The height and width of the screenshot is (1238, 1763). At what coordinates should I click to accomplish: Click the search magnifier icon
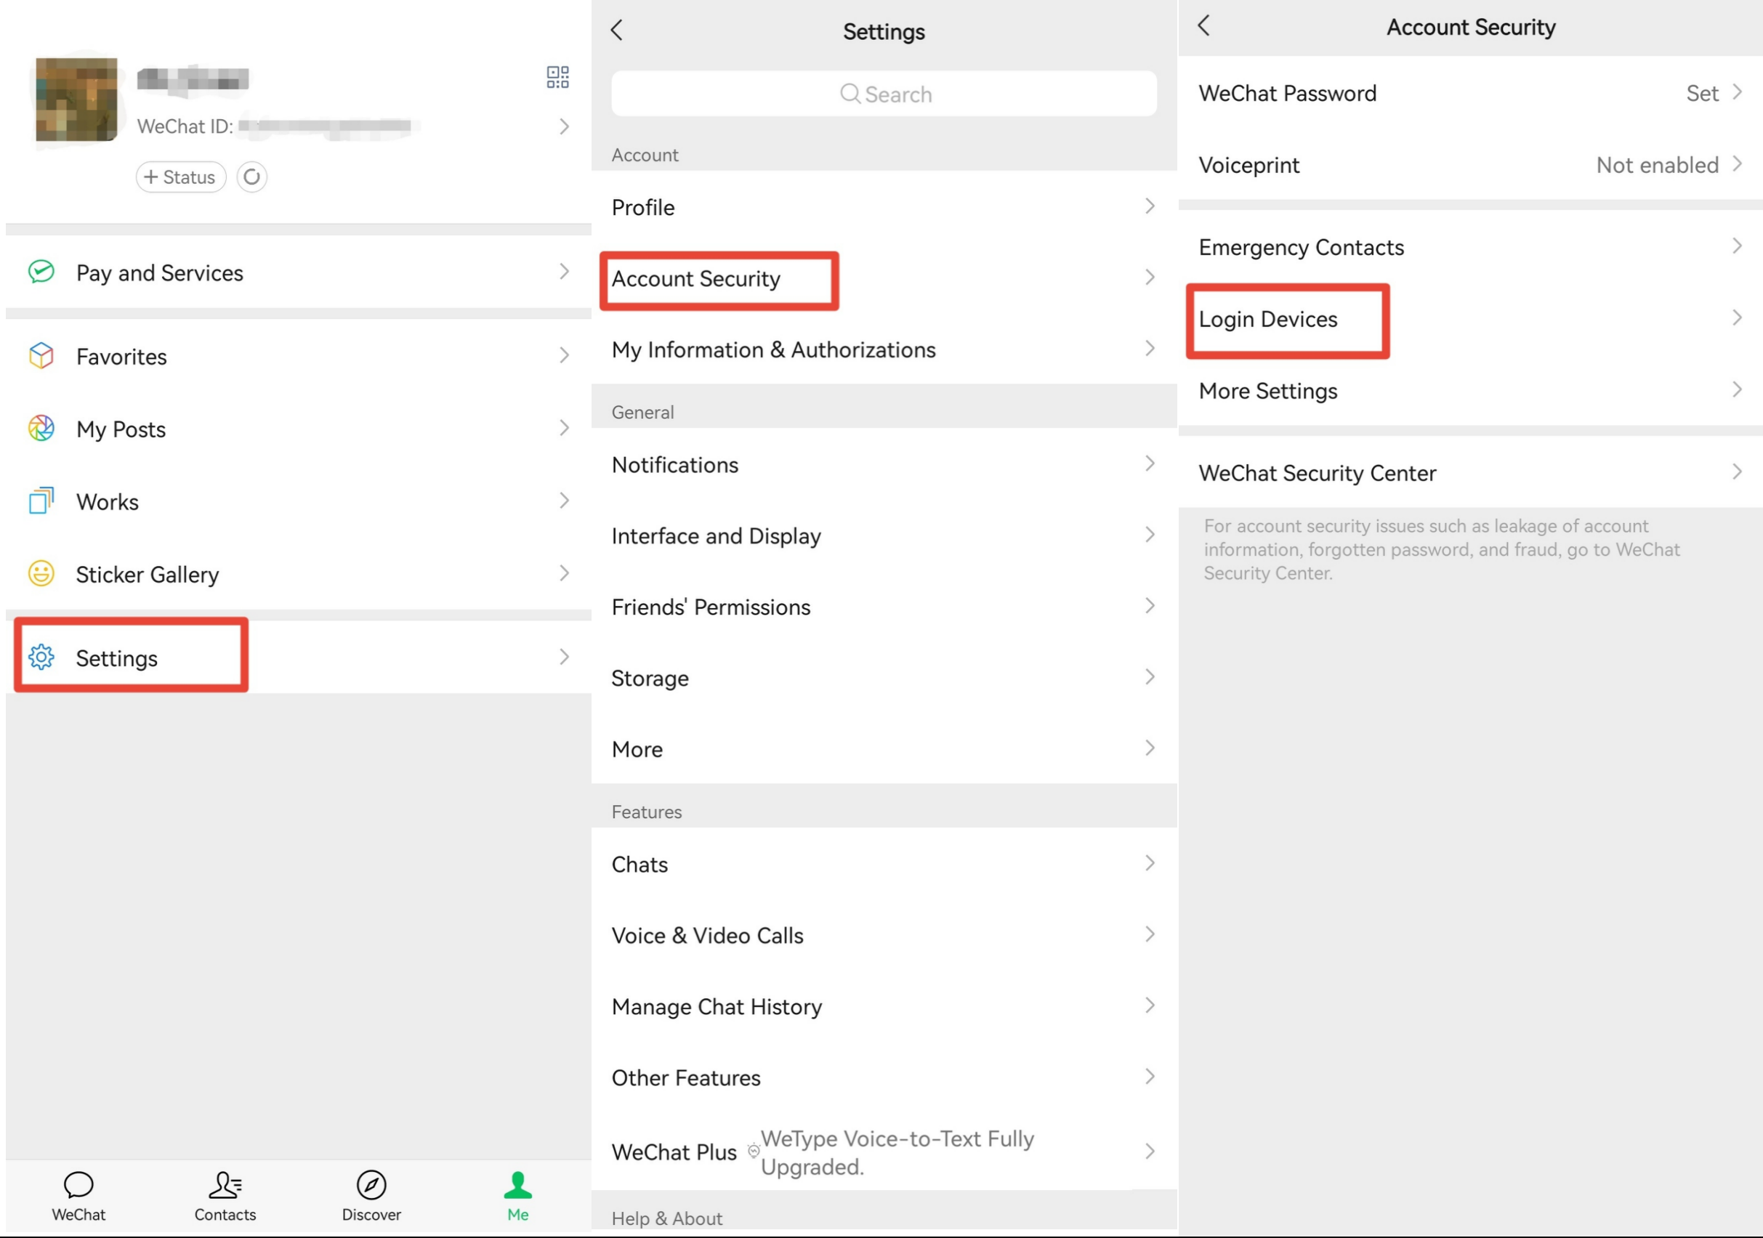(850, 94)
